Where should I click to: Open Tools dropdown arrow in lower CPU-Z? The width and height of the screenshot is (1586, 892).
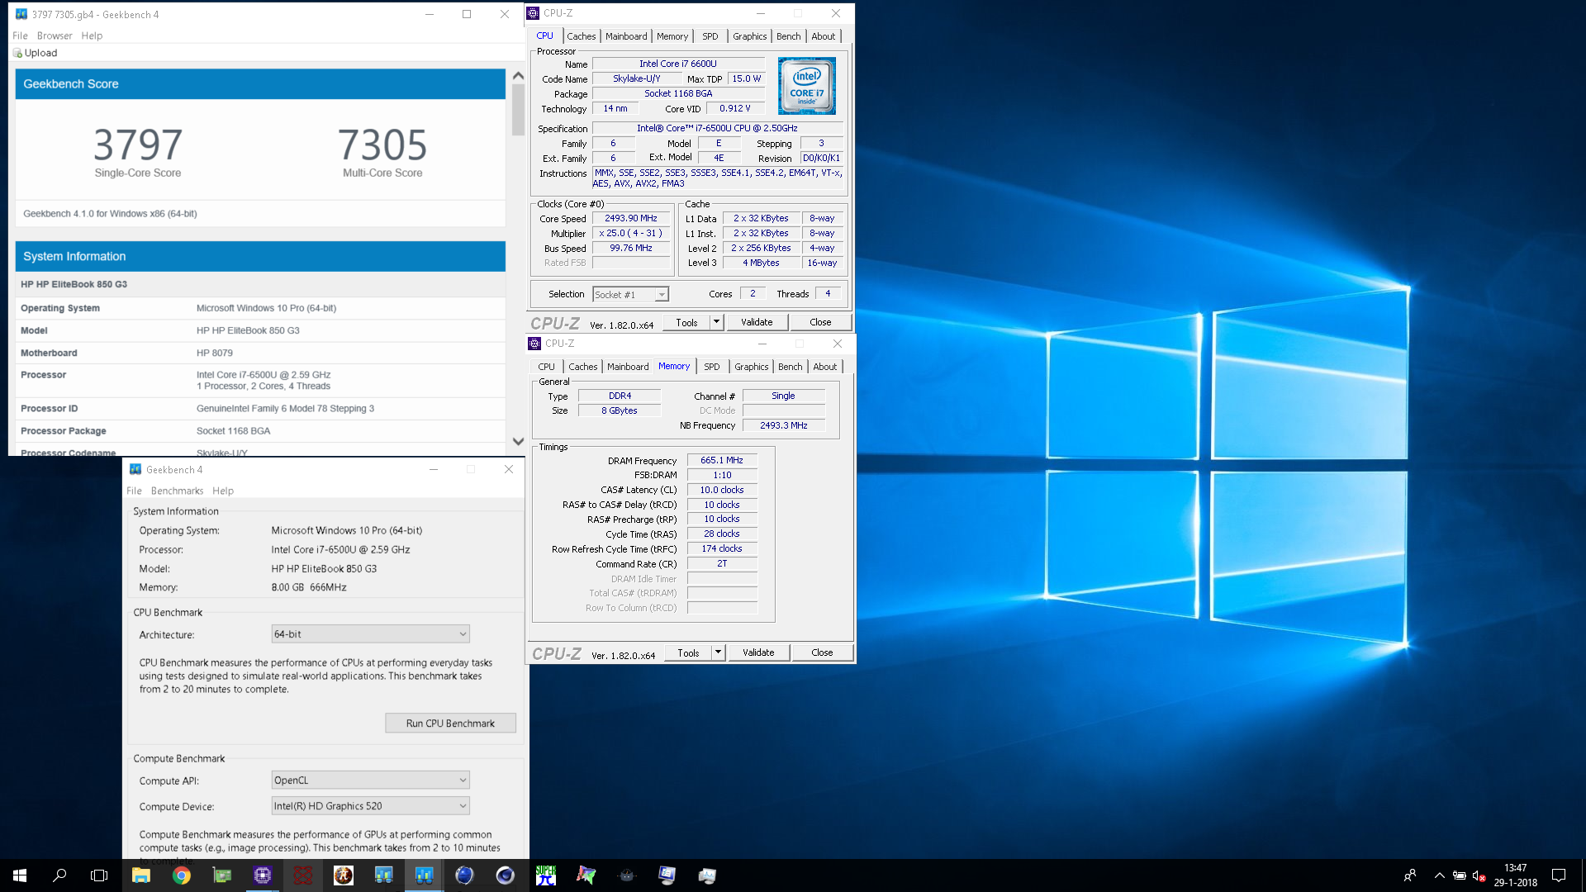[x=718, y=652]
